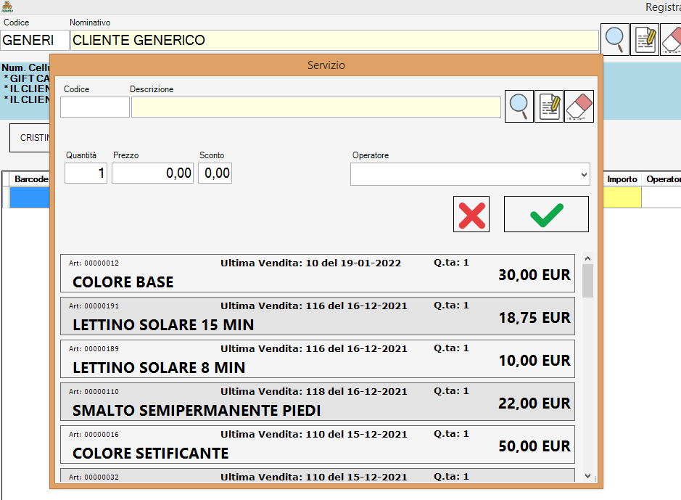681x500 pixels.
Task: Click the Prezzo input field
Action: tap(152, 173)
